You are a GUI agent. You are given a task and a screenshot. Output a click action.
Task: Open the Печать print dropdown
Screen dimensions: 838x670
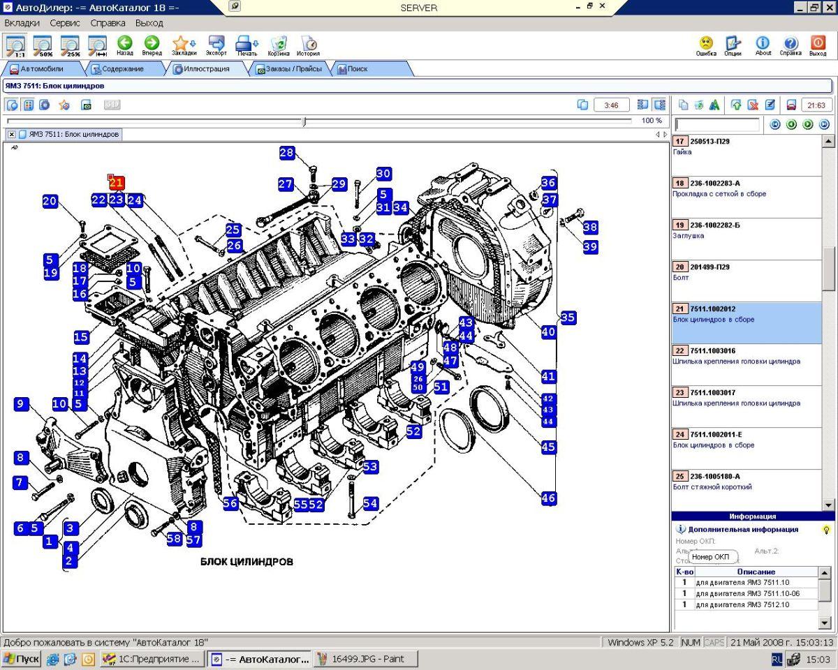(x=247, y=45)
